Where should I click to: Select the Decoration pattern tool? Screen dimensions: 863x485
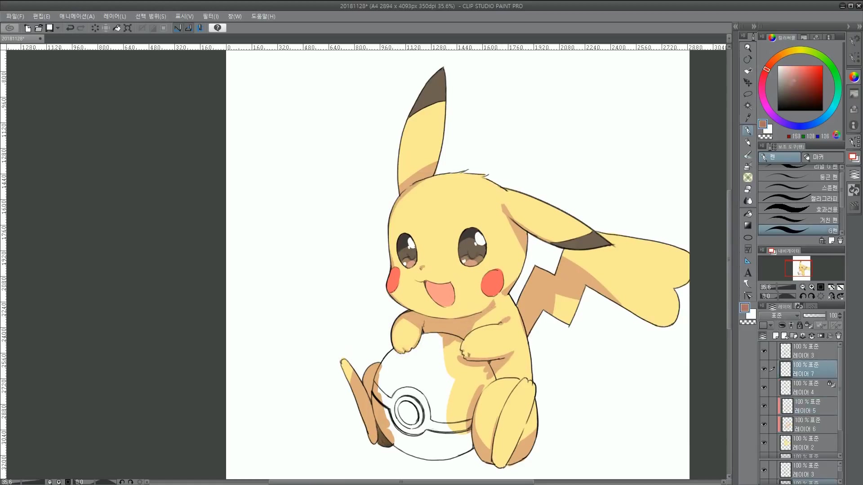point(747,178)
